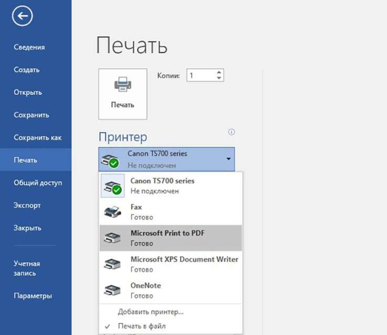
Task: Open the Сведения menu item
Action: coord(29,47)
